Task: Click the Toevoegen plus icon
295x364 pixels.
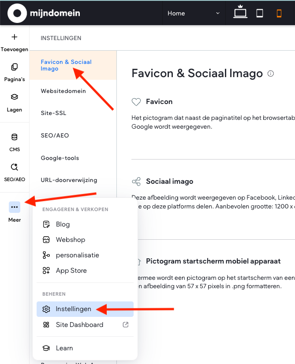Action: tap(15, 37)
